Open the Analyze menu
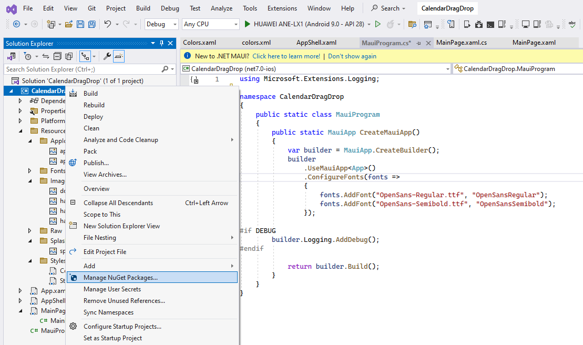The width and height of the screenshot is (583, 345). click(x=222, y=8)
